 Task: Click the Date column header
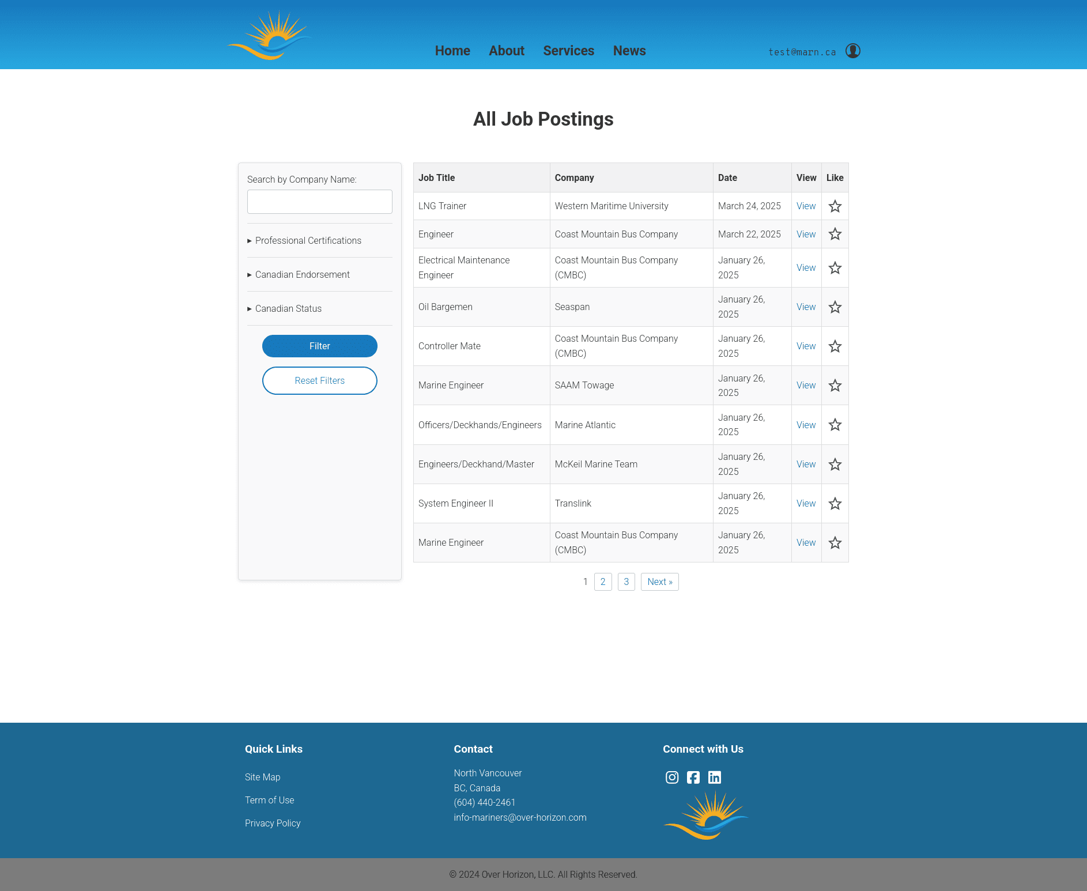[x=752, y=178]
